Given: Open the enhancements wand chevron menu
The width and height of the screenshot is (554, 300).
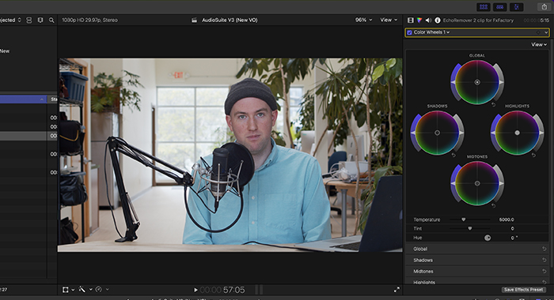Looking at the screenshot, I should pyautogui.click(x=90, y=290).
